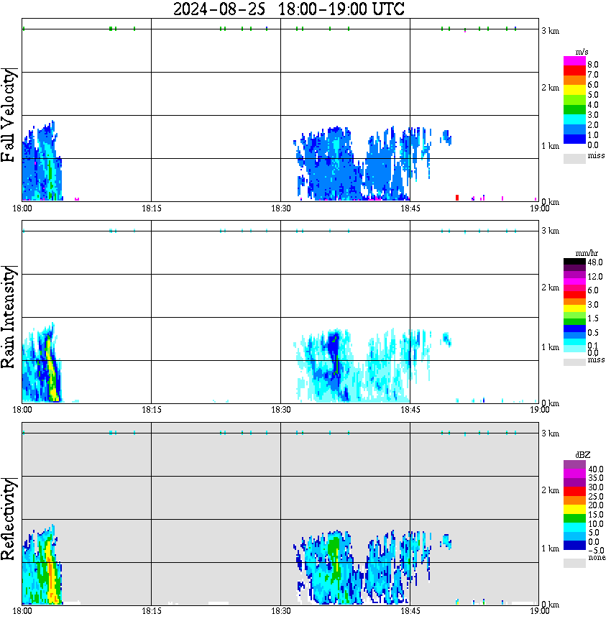Click the '18:15' tick under Reflectivity panel
Image resolution: width=611 pixels, height=624 pixels.
tap(151, 611)
